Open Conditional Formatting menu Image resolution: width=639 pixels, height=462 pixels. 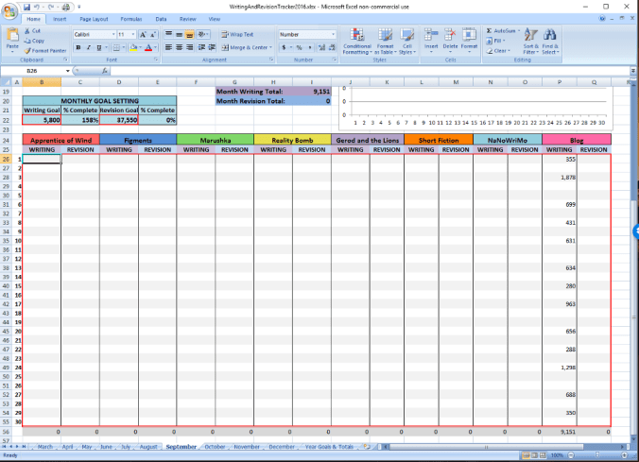click(x=357, y=41)
